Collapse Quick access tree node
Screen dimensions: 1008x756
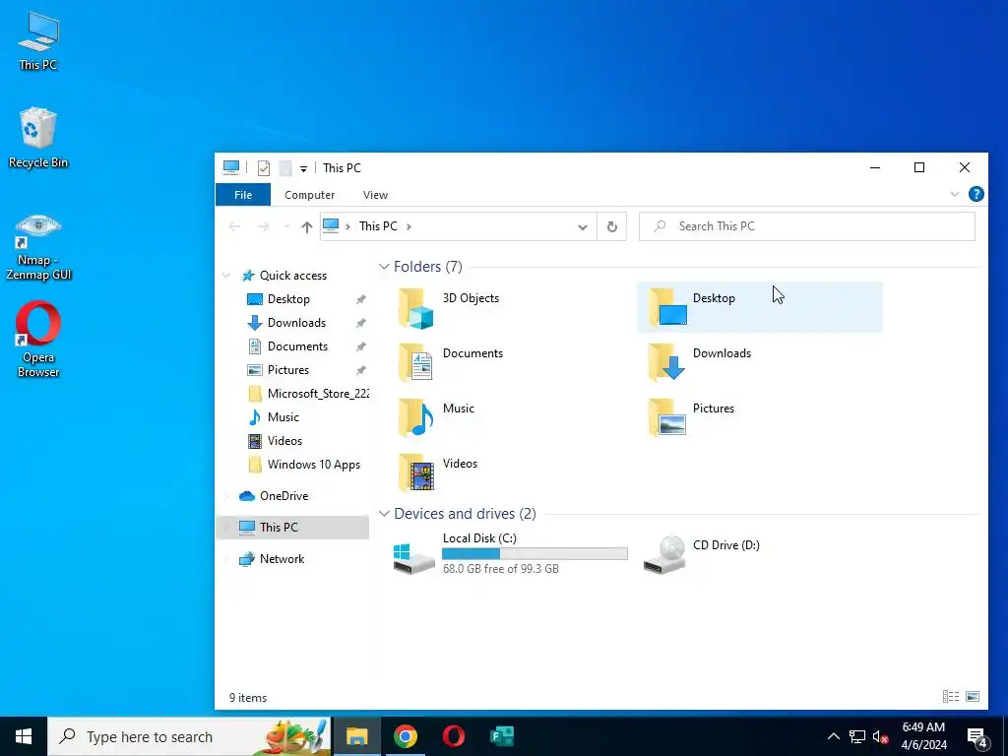[x=226, y=276]
